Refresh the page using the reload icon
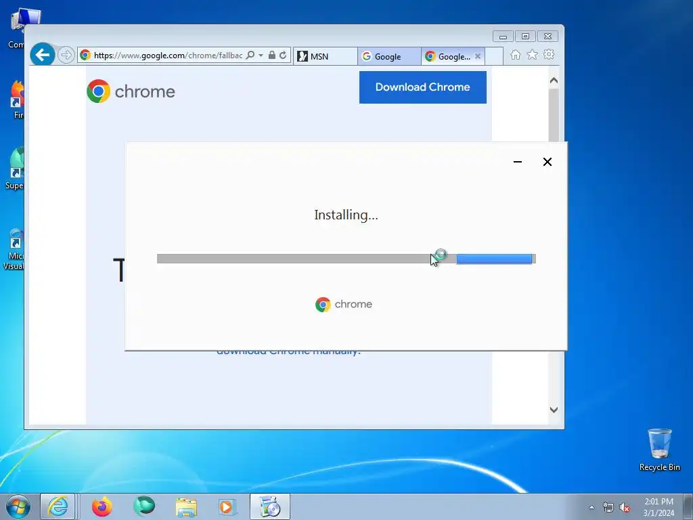This screenshot has width=693, height=520. coord(283,56)
